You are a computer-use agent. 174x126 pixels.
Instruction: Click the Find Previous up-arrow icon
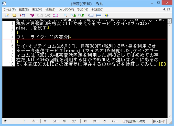click(81, 15)
